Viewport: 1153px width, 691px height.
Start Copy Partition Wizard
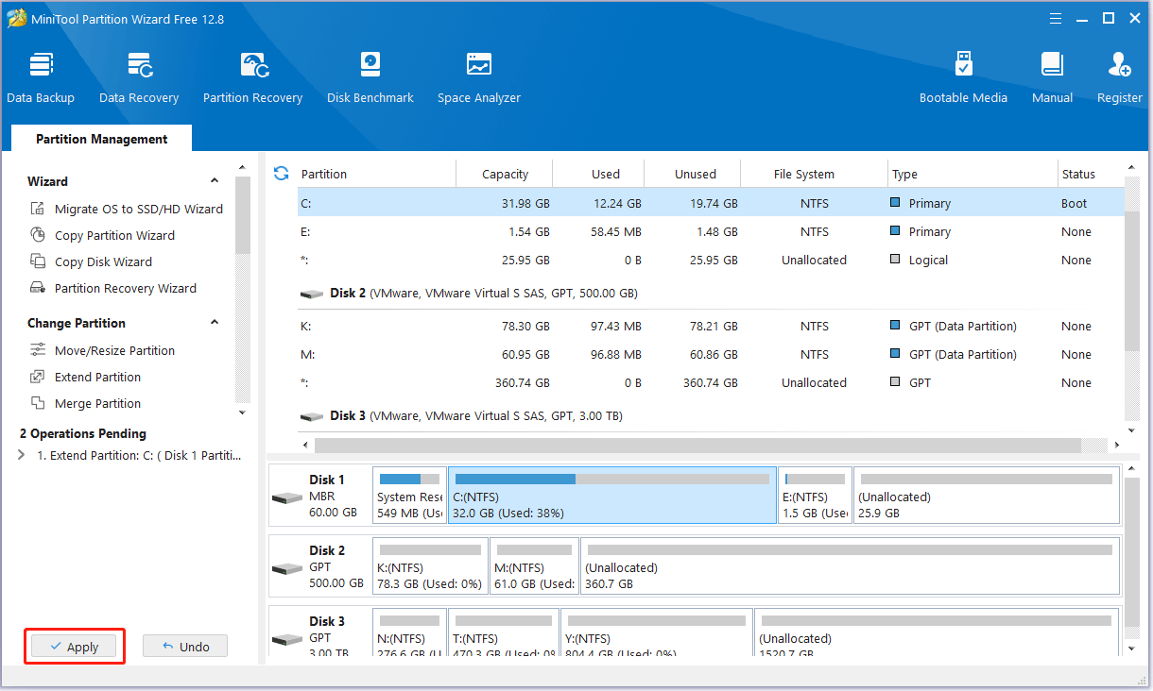[x=114, y=235]
